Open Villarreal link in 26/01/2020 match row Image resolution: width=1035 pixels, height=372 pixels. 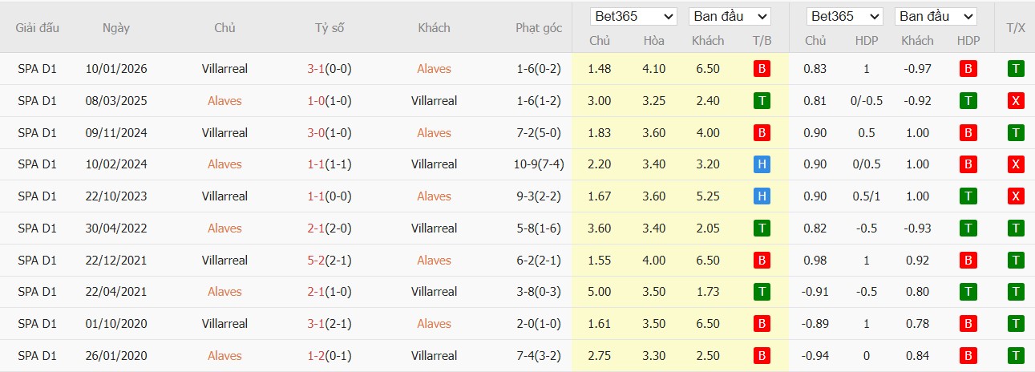pos(434,356)
